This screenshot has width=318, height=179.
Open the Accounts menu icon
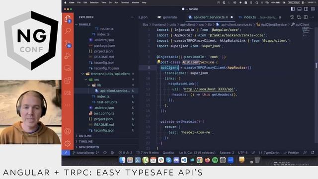click(68, 131)
